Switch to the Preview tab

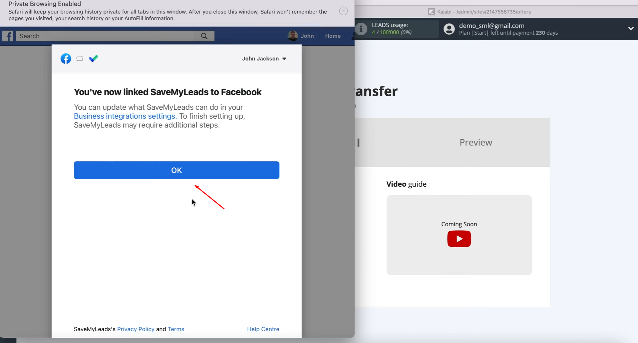[x=476, y=142]
